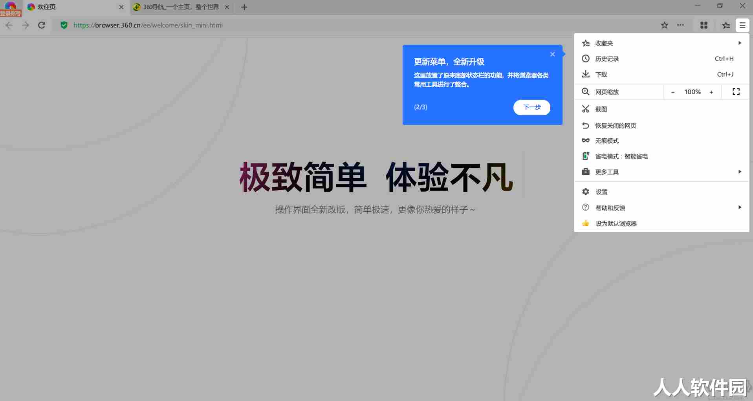Click the back navigation arrow

click(9, 25)
